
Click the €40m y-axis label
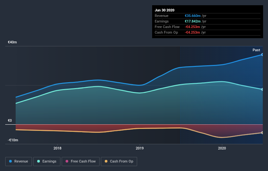point(12,42)
